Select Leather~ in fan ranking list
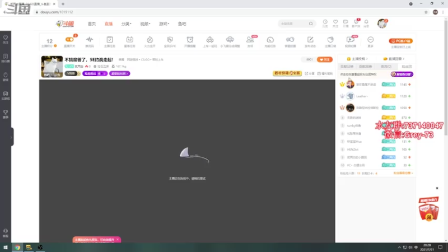The height and width of the screenshot is (252, 448). click(x=362, y=96)
